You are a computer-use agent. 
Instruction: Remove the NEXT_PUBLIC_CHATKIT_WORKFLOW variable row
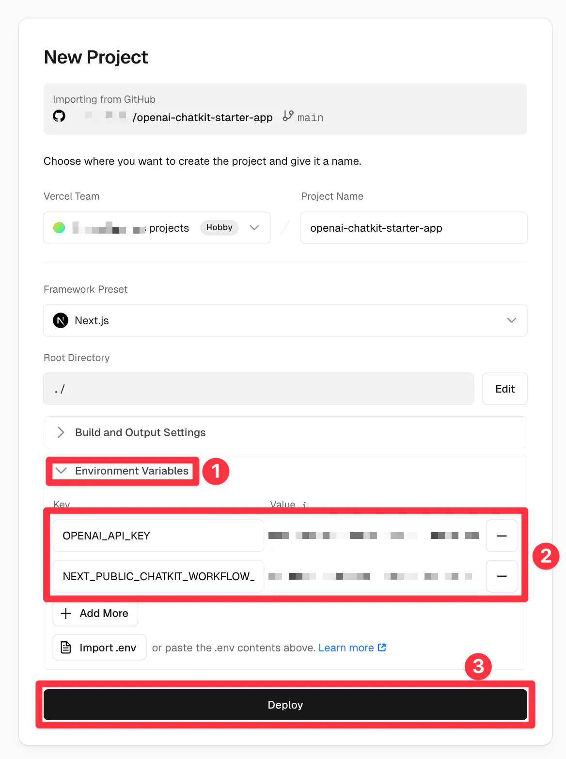click(x=502, y=576)
